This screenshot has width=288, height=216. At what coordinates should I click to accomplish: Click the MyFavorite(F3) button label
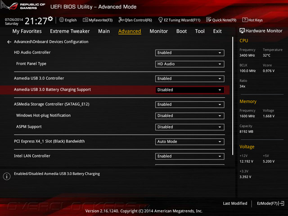click(x=101, y=20)
